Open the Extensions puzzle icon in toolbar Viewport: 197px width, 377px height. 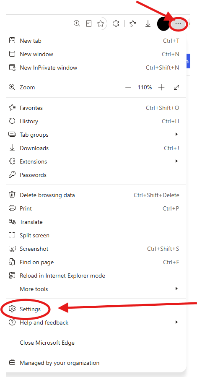click(116, 23)
